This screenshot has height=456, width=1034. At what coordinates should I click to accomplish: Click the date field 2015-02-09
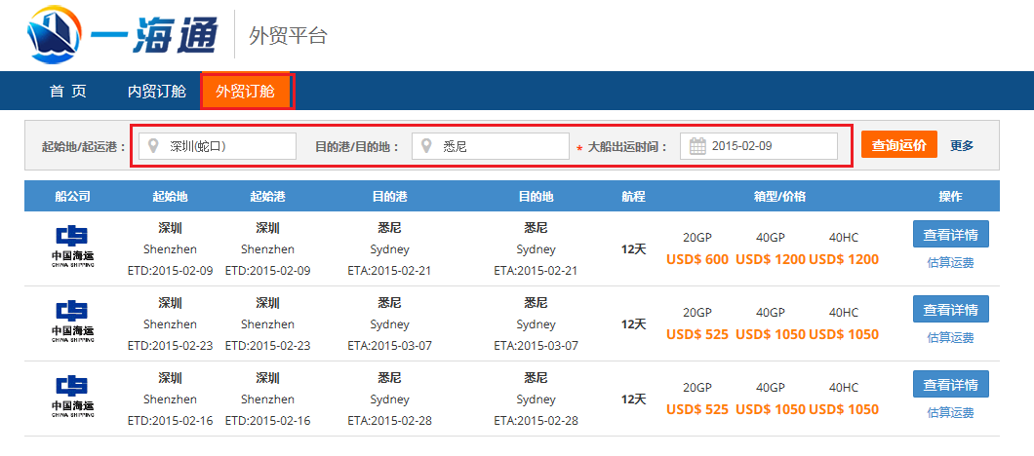coord(759,145)
